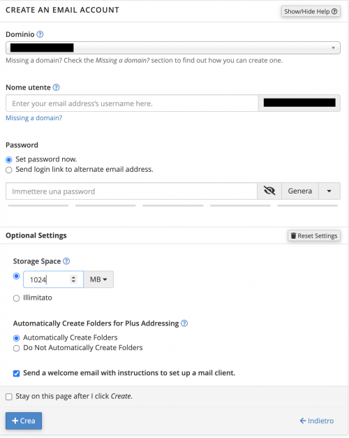
Task: Select Do Not Automatically Create Folders
Action: (x=17, y=349)
